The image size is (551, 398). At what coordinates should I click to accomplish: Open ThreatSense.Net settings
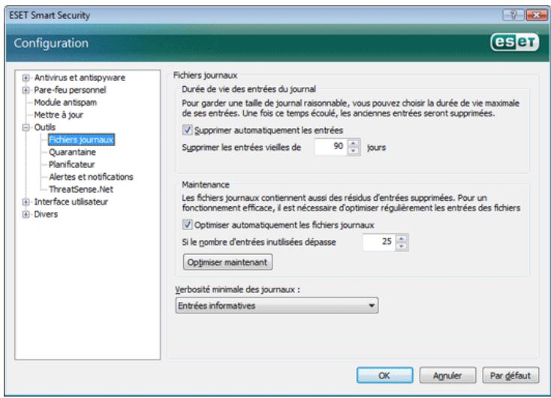pos(81,190)
